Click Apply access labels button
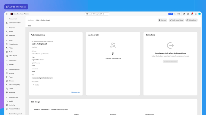The height and width of the screenshot is (115, 206). pos(176,20)
